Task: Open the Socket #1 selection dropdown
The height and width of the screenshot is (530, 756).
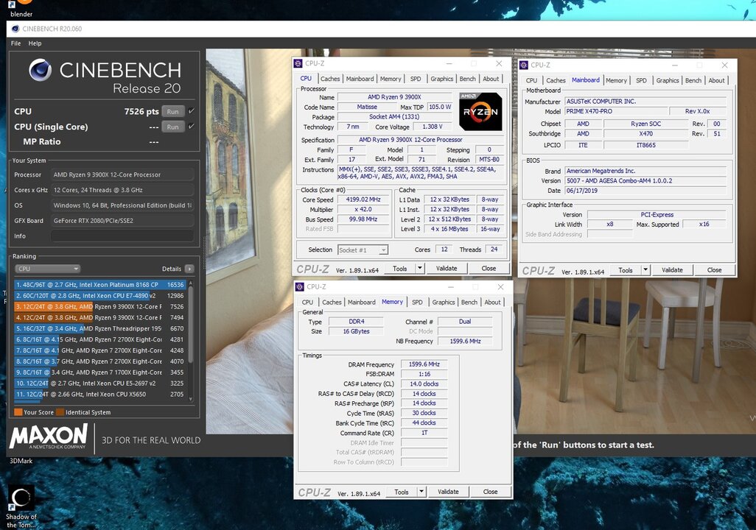Action: coord(363,250)
